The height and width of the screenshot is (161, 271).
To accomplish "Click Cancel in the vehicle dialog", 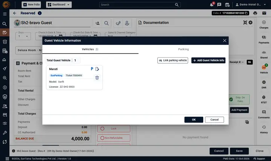I will (215, 120).
